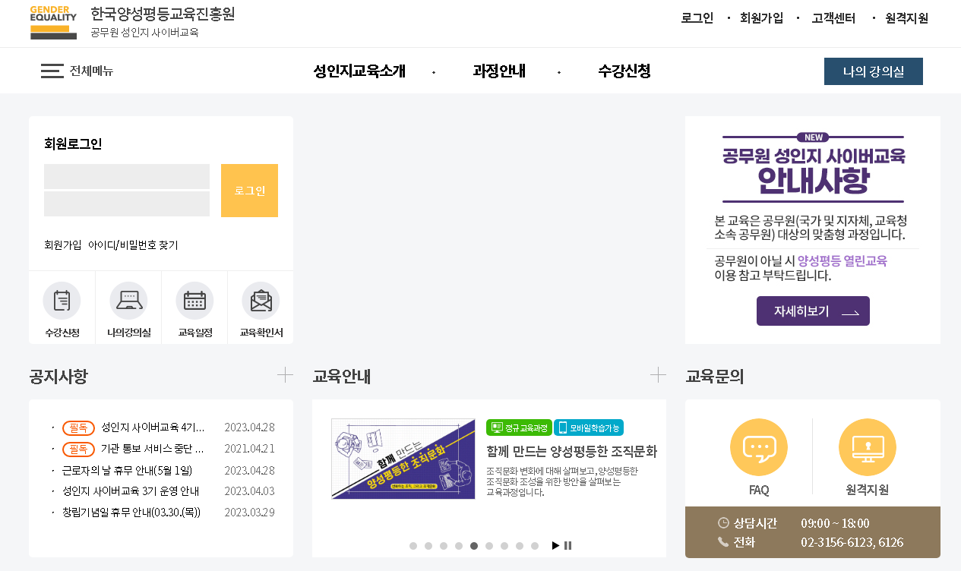Open 전체메뉴 with the hamburger icon

click(52, 71)
